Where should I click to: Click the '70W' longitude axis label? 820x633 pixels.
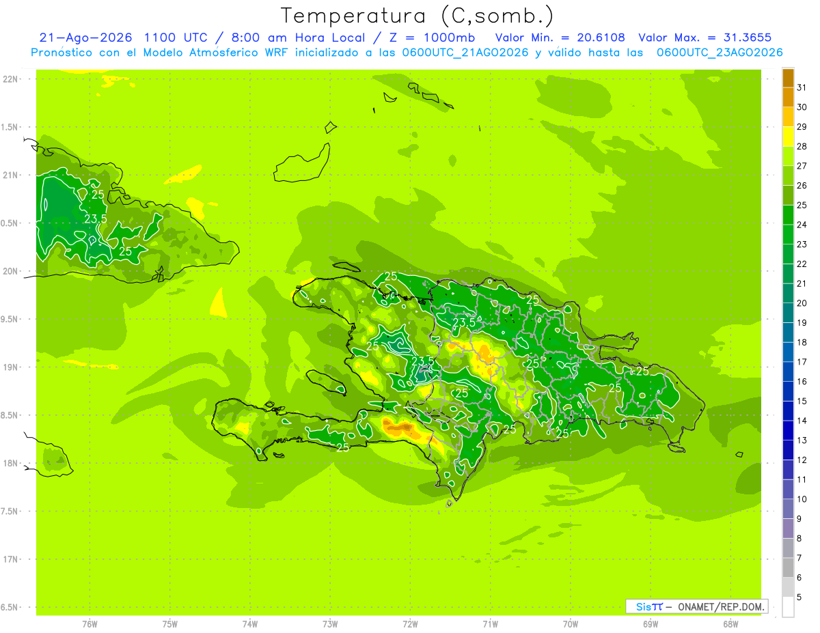click(x=571, y=624)
